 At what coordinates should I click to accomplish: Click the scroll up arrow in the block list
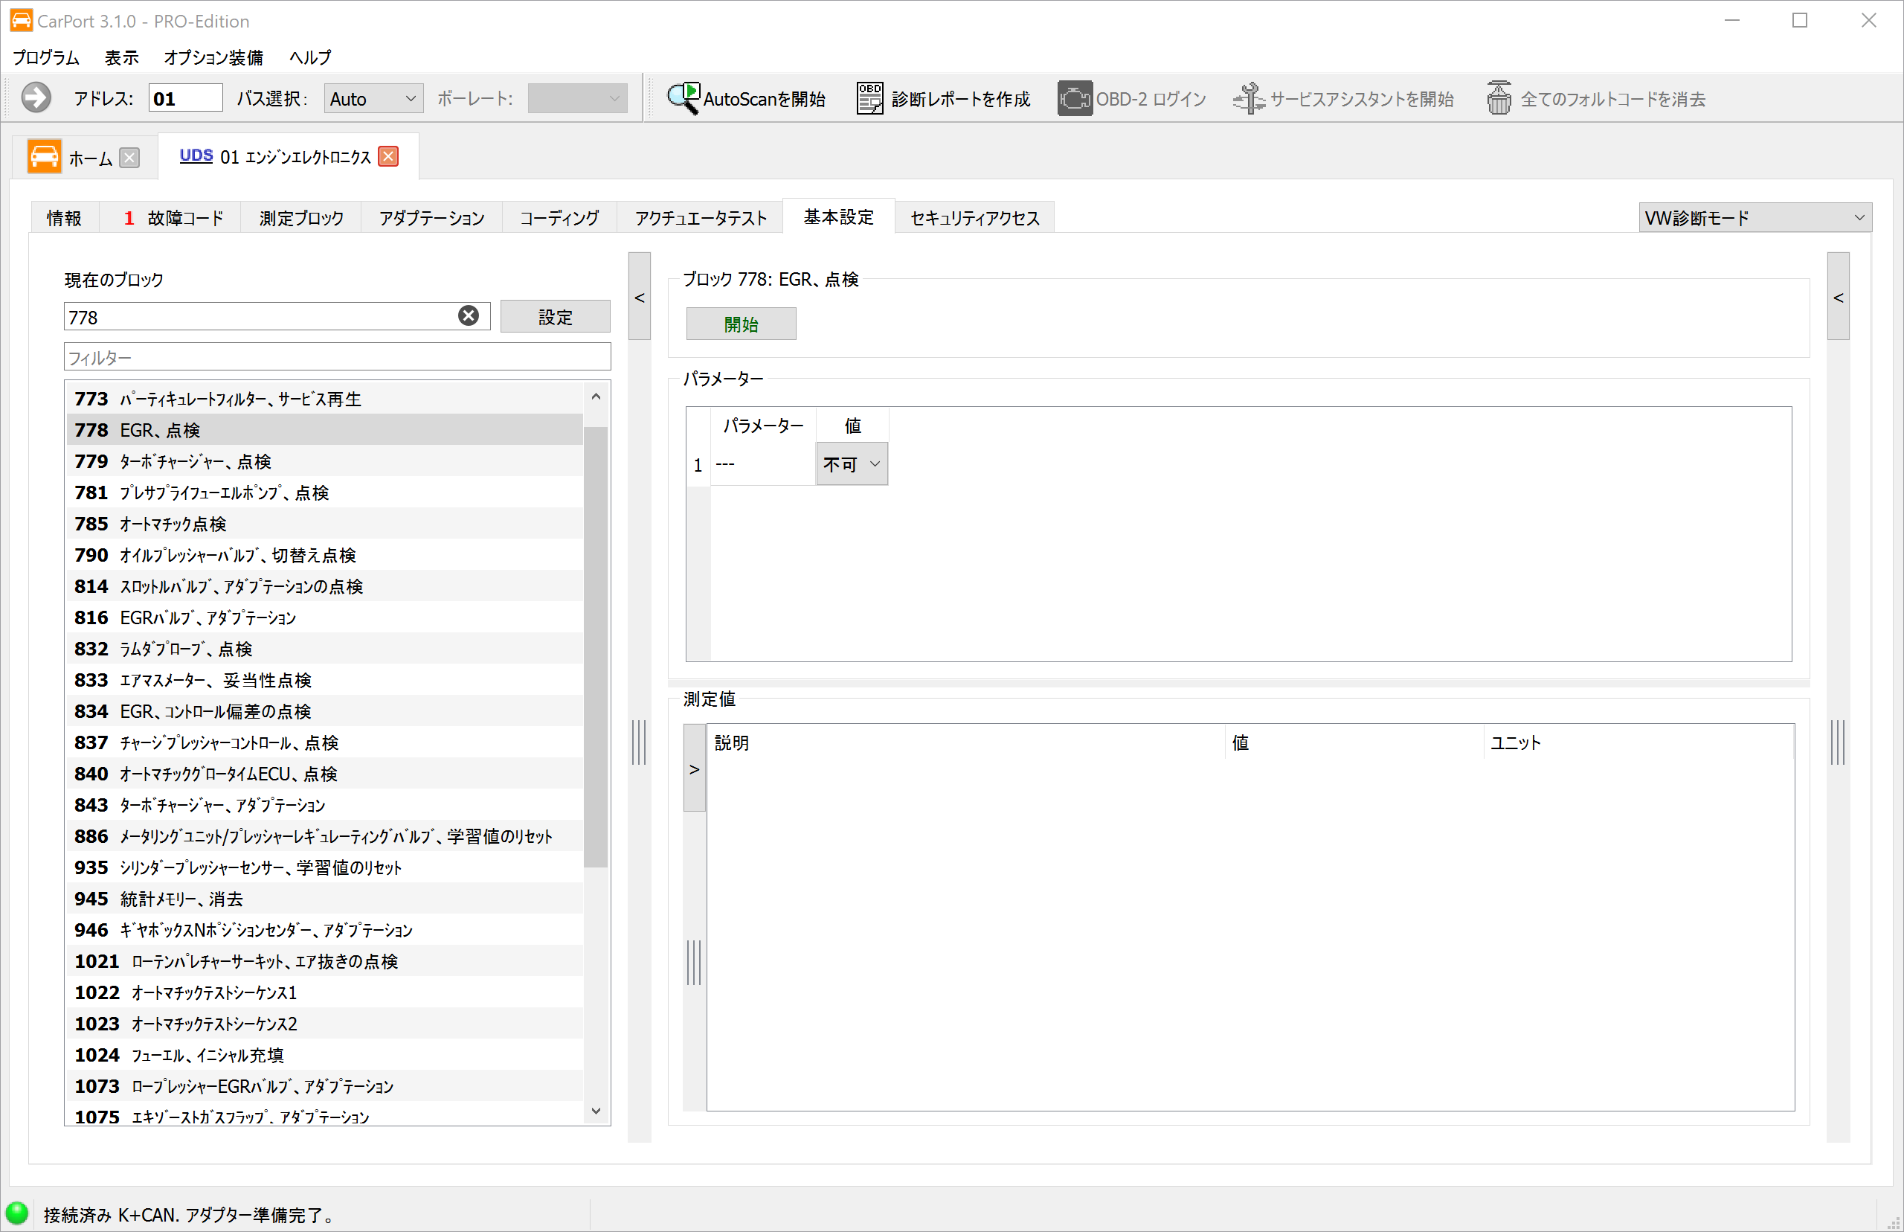click(x=596, y=397)
